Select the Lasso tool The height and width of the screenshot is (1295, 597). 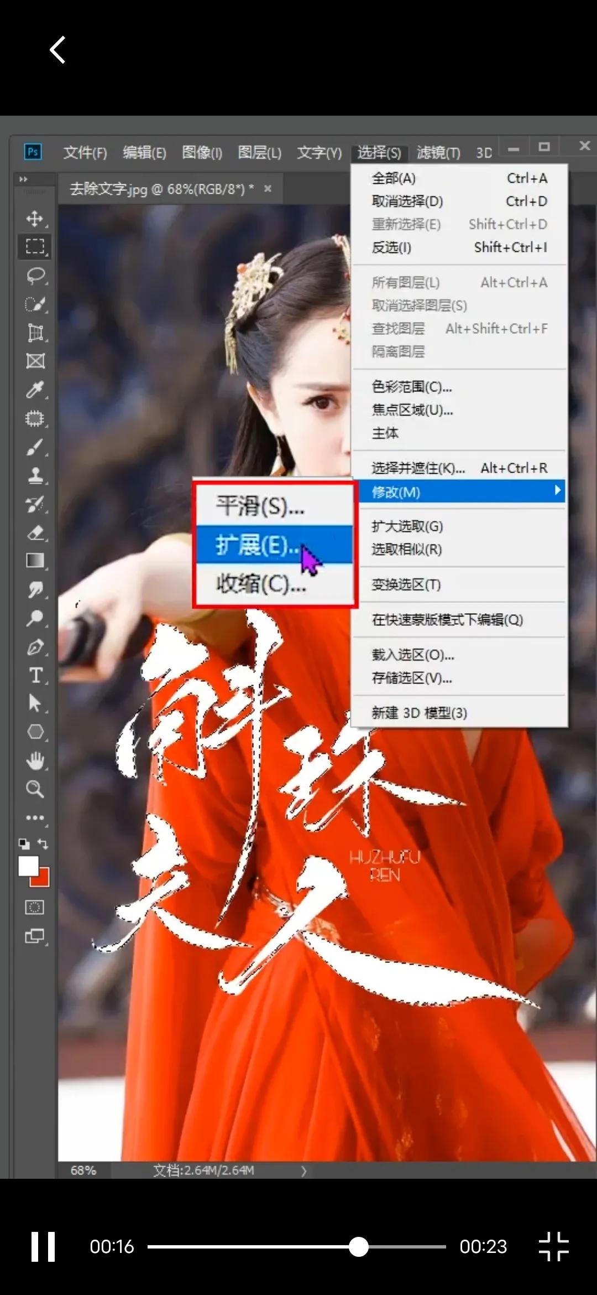click(35, 276)
